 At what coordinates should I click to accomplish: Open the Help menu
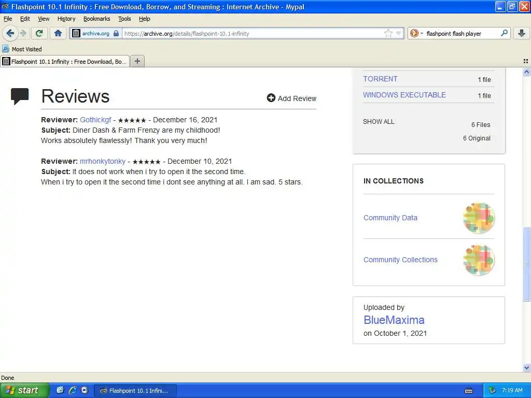[x=144, y=19]
